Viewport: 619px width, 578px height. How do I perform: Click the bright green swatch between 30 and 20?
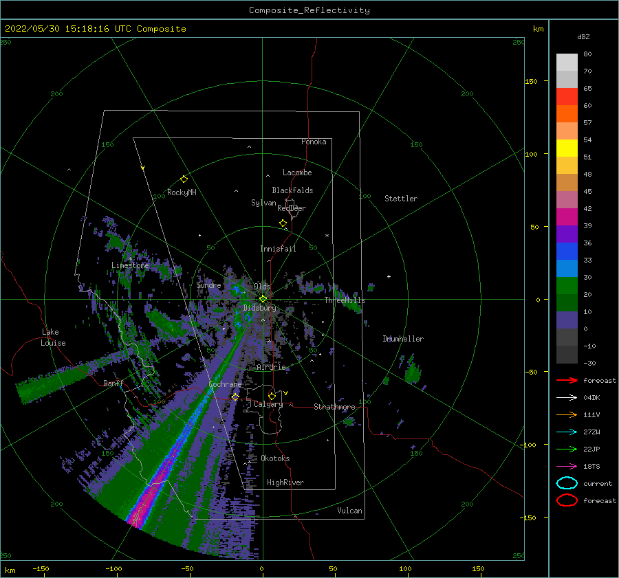[x=567, y=286]
